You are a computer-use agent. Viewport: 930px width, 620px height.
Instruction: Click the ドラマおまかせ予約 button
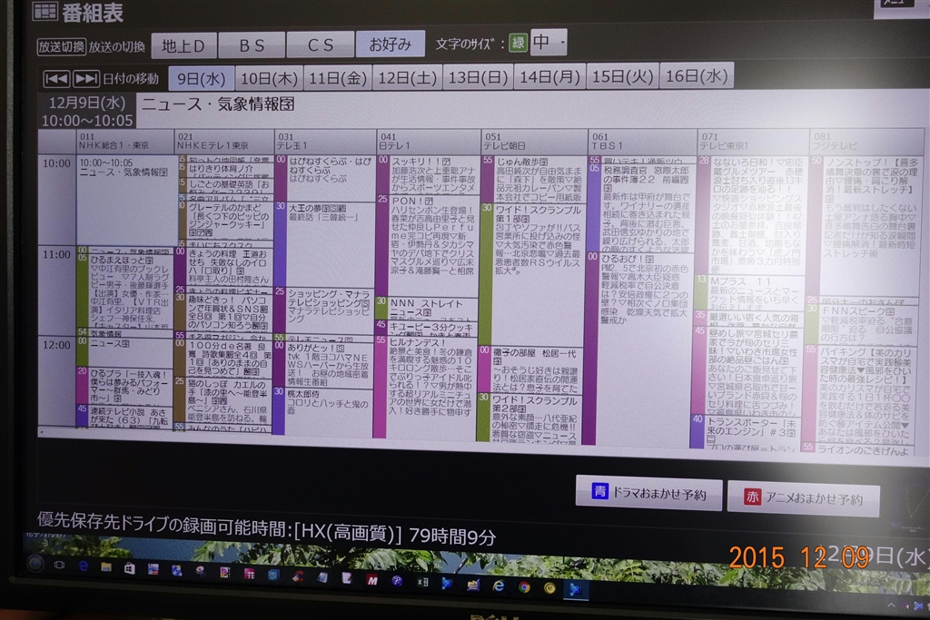648,493
